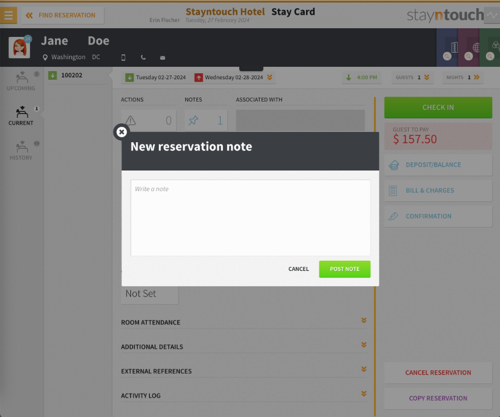Click the guest first name Jane
Image resolution: width=500 pixels, height=417 pixels.
pos(54,41)
